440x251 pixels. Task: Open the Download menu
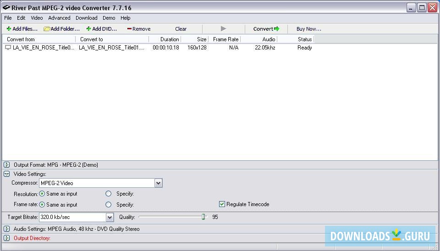(87, 18)
